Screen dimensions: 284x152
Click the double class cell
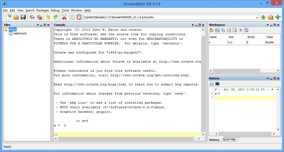pos(273,42)
